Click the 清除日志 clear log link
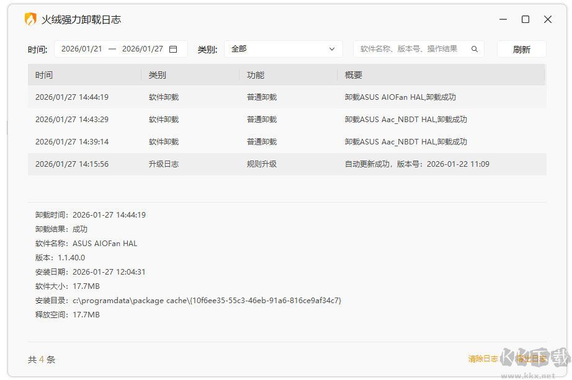Viewport: 572px width, 380px height. coord(483,359)
